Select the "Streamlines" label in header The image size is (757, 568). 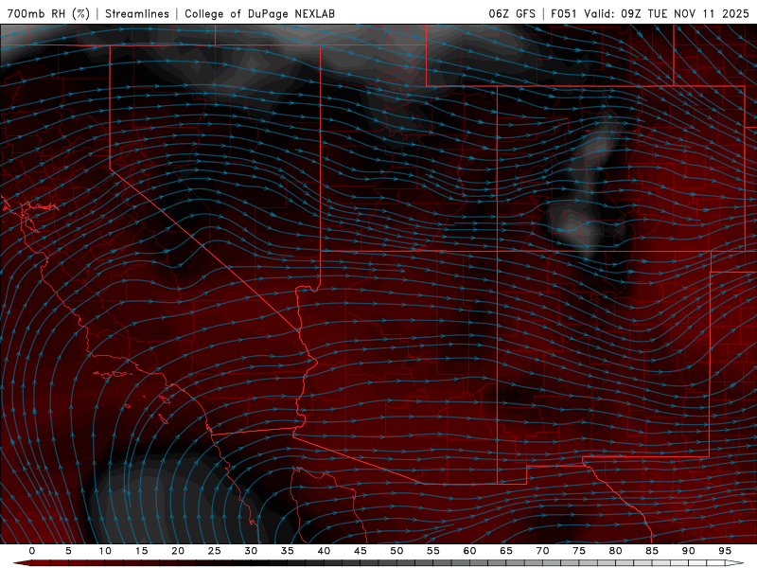tap(137, 14)
